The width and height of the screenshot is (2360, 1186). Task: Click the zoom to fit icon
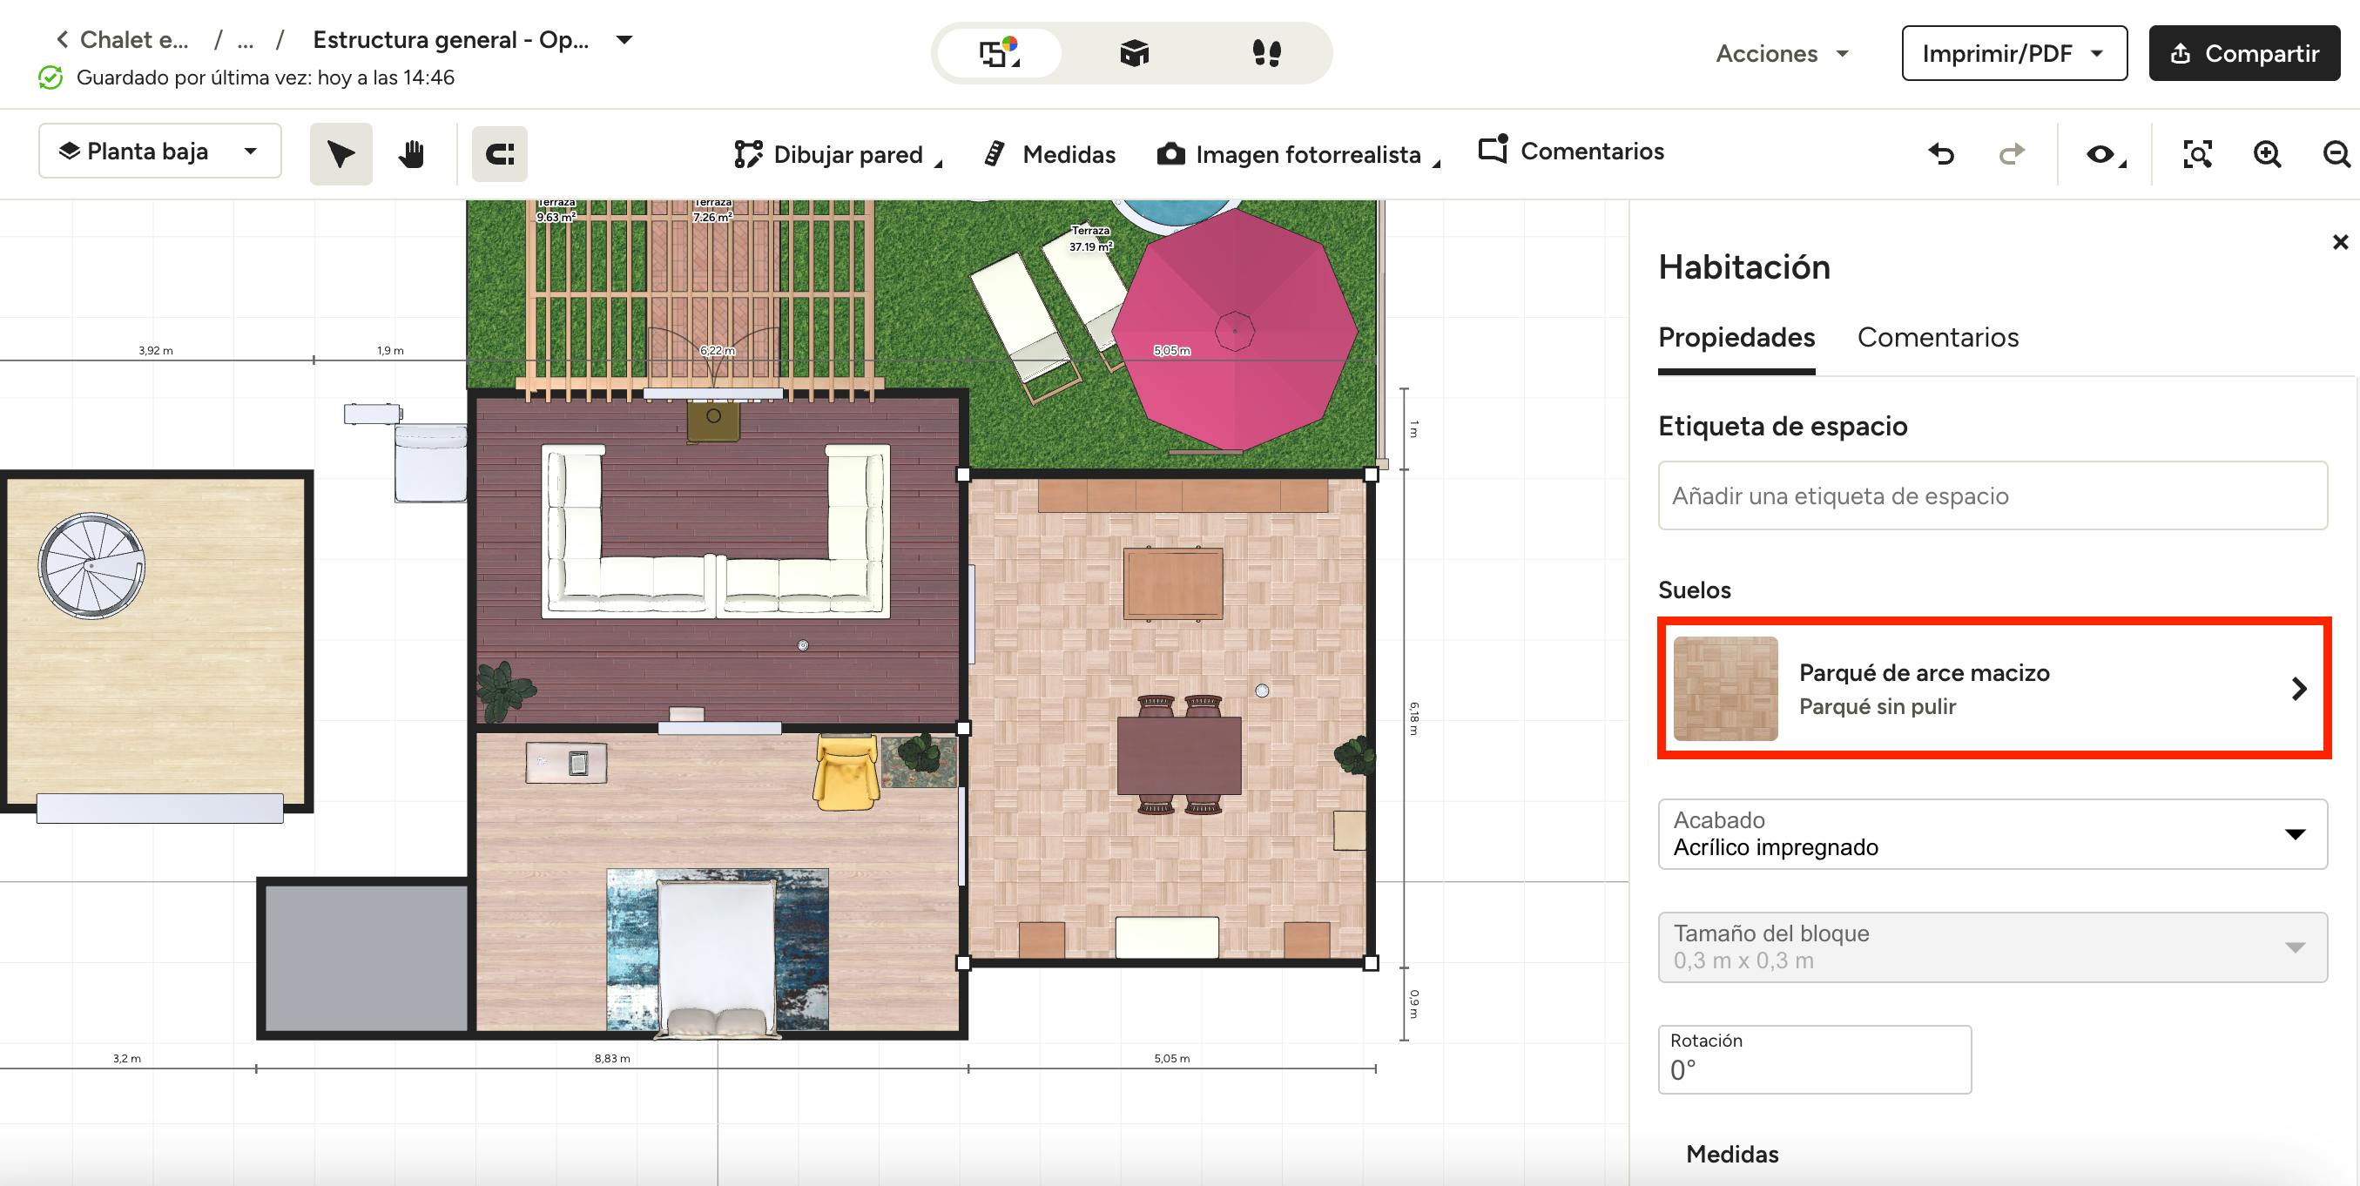coord(2197,154)
